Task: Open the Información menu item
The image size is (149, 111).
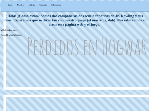Action: pyautogui.click(x=56, y=5)
